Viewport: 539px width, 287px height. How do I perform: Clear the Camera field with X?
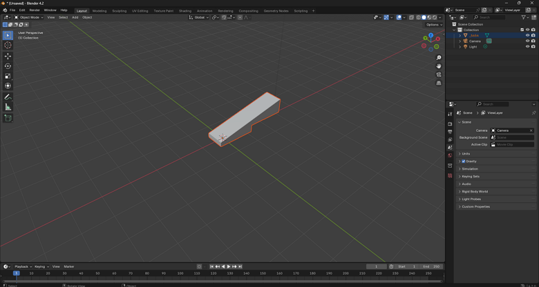531,130
